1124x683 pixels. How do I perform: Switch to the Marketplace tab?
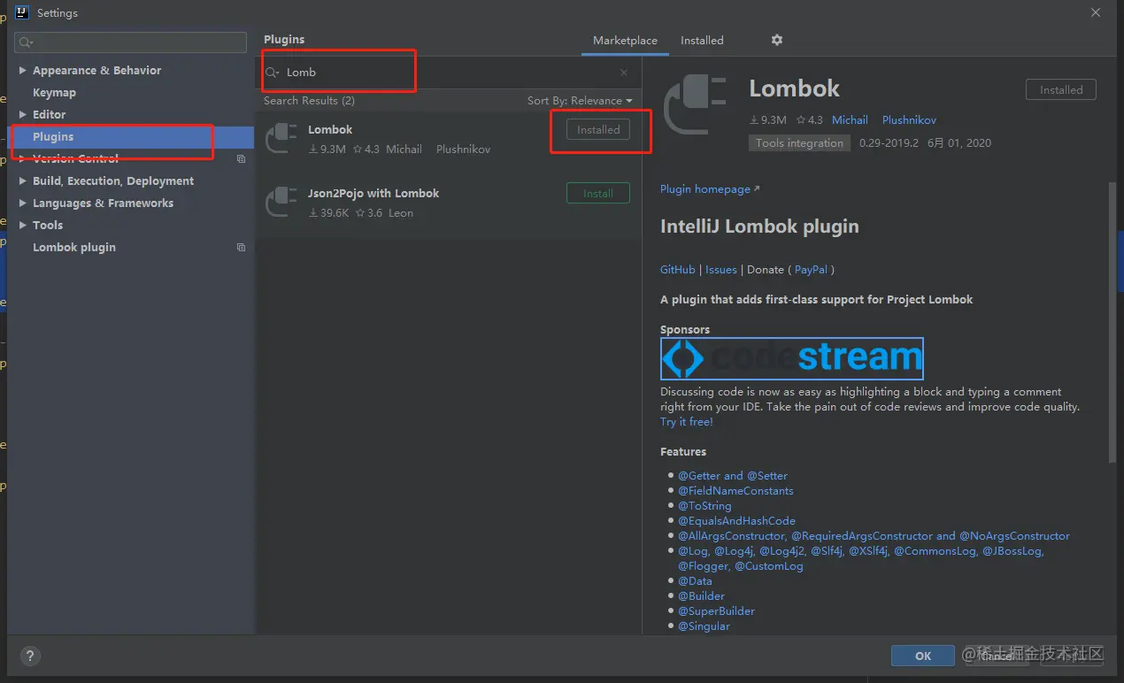(x=625, y=41)
